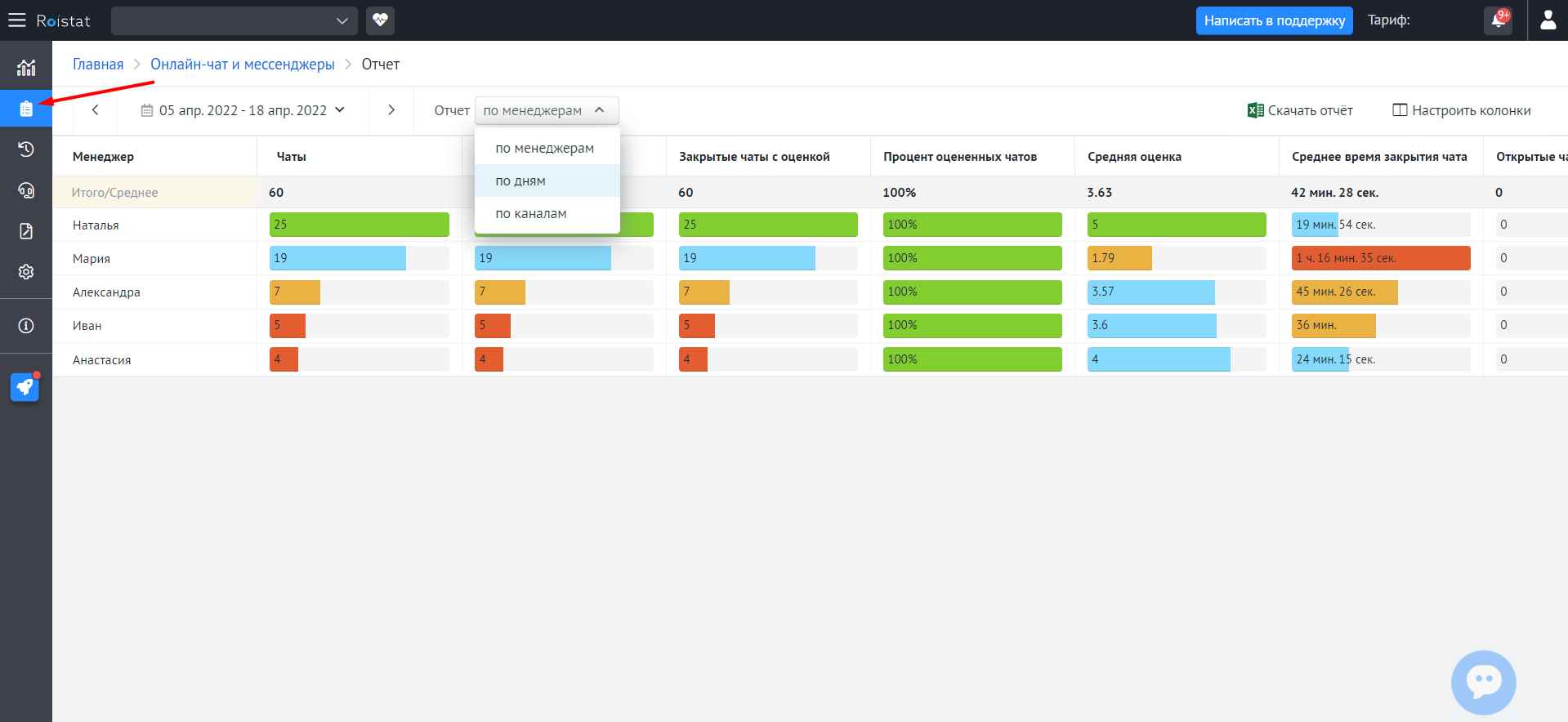Open the date range picker
Viewport: 1568px width, 722px height.
click(x=243, y=110)
